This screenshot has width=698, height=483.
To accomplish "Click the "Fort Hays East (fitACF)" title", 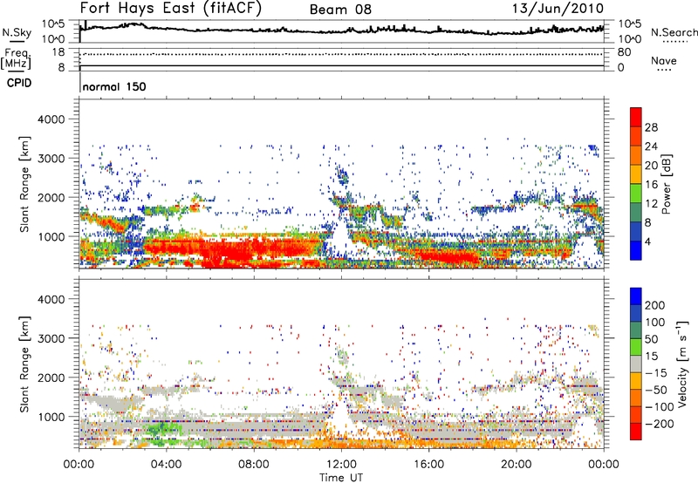I will [x=171, y=8].
